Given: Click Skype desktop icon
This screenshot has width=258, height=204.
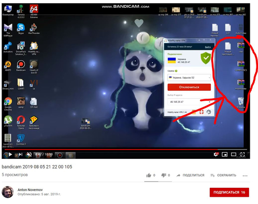Looking at the screenshot, I should (21, 29).
